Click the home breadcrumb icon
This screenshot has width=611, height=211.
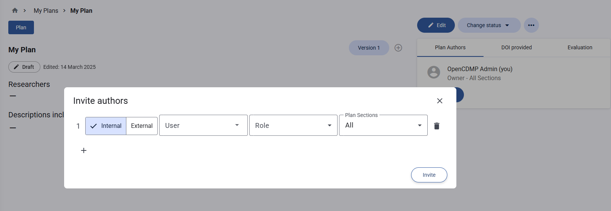click(15, 11)
